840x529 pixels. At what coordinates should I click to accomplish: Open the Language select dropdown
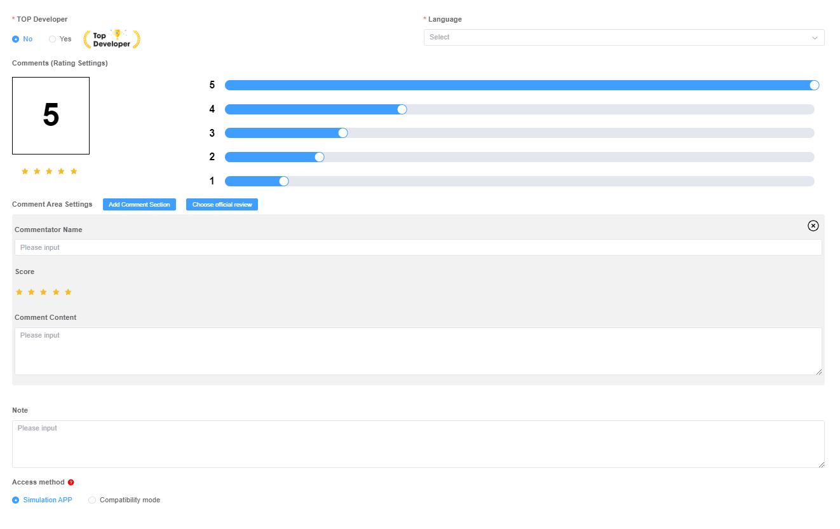tap(624, 38)
